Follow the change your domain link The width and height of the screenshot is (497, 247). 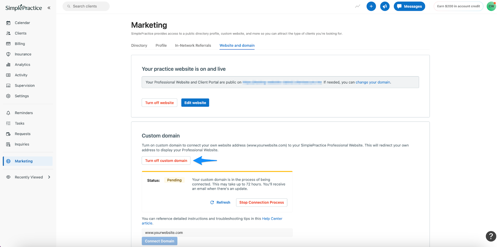[x=373, y=82]
